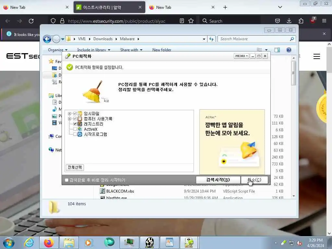Open the address bar history dropdown
Viewport: 332px width, 249px height.
(x=204, y=39)
